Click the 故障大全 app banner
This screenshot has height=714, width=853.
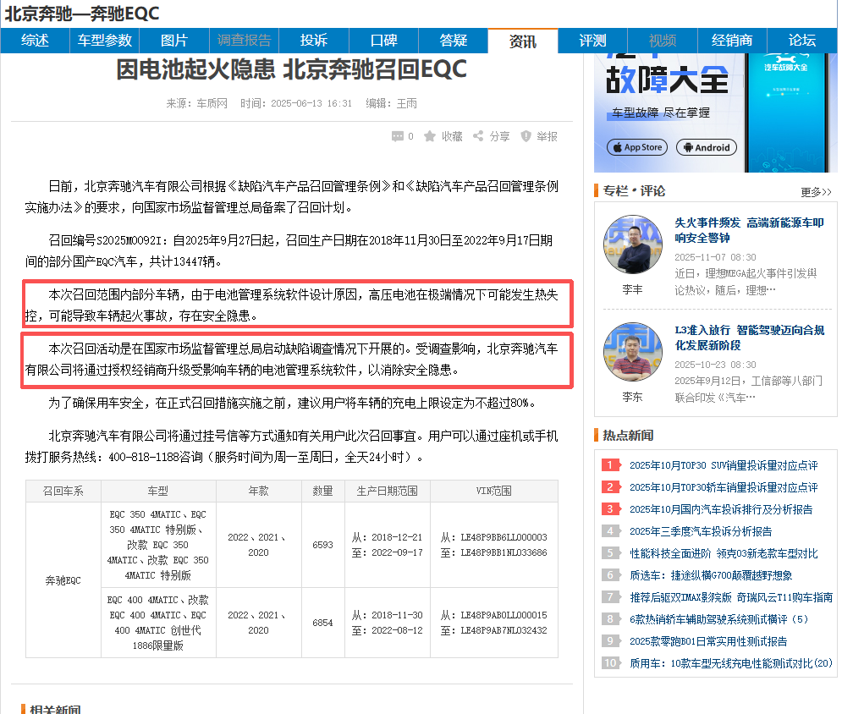tap(715, 113)
